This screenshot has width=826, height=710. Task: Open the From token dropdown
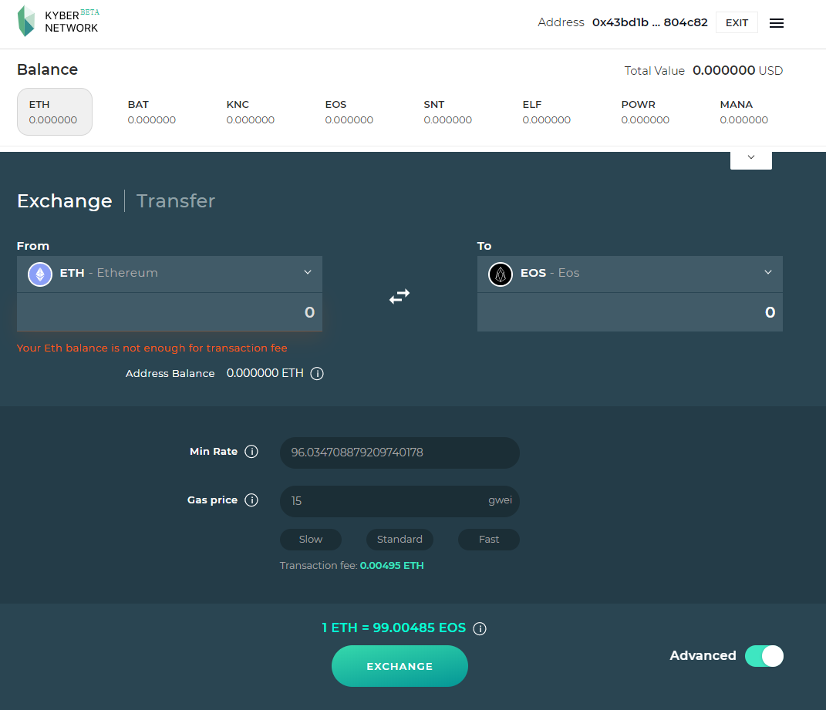pos(170,274)
